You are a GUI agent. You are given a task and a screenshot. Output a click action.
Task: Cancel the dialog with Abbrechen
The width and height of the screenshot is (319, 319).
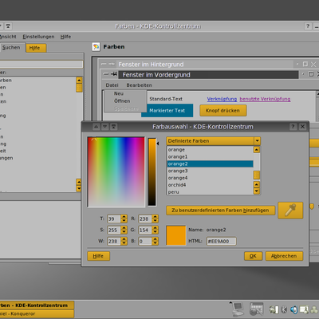284,256
